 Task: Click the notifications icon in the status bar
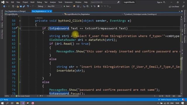point(183,100)
